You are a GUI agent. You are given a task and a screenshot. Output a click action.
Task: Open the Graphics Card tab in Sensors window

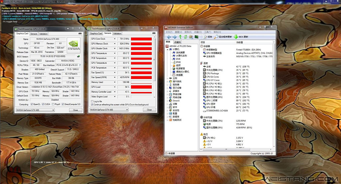96,33
